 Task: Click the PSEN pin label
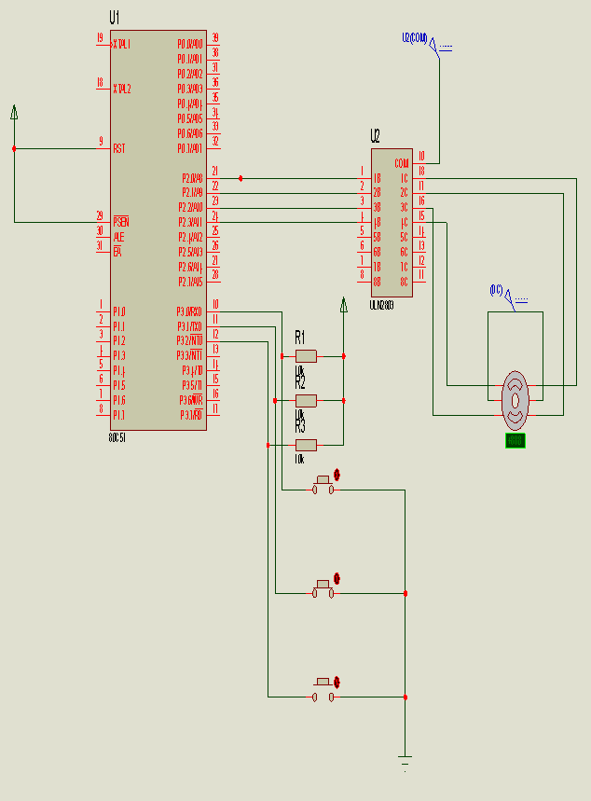[x=121, y=222]
